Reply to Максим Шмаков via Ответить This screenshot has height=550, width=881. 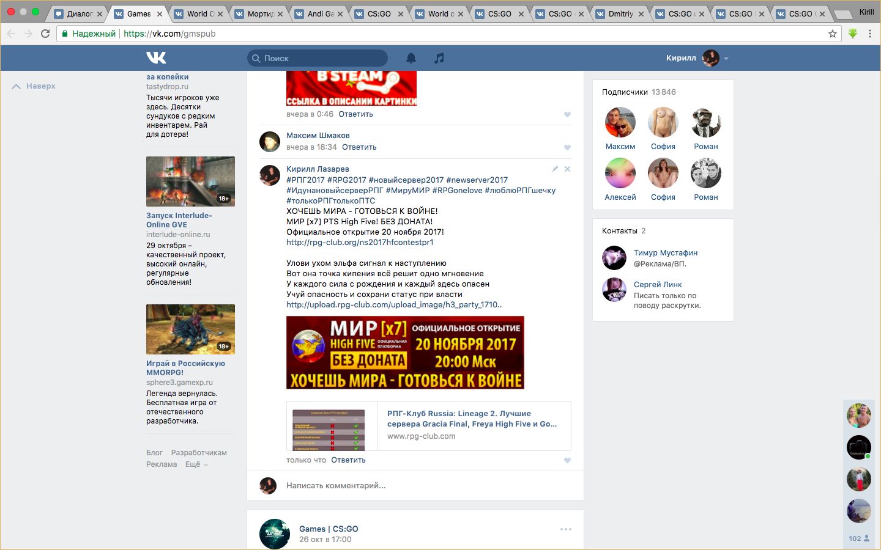[x=359, y=147]
